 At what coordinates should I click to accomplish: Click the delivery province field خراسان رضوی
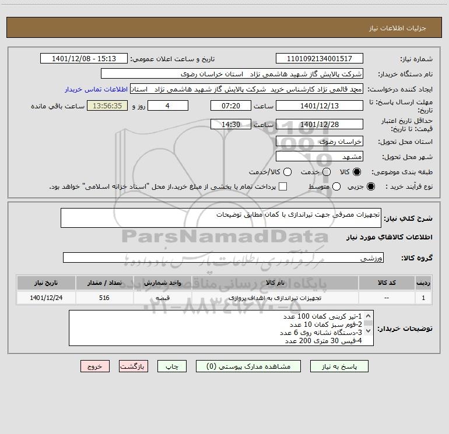pos(320,142)
